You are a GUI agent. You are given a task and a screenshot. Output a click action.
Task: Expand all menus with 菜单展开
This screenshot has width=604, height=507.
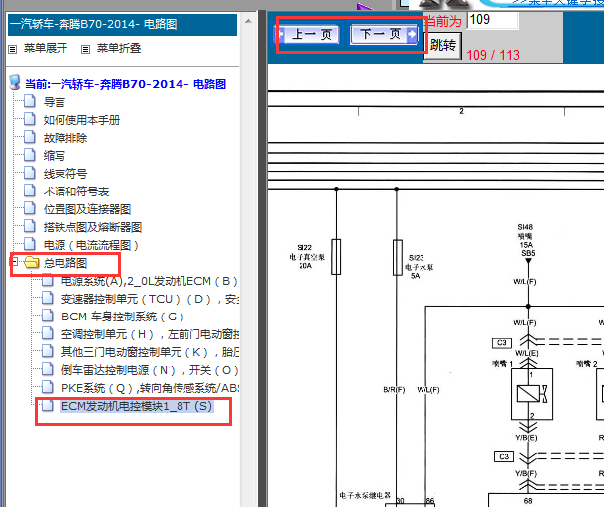tap(46, 48)
